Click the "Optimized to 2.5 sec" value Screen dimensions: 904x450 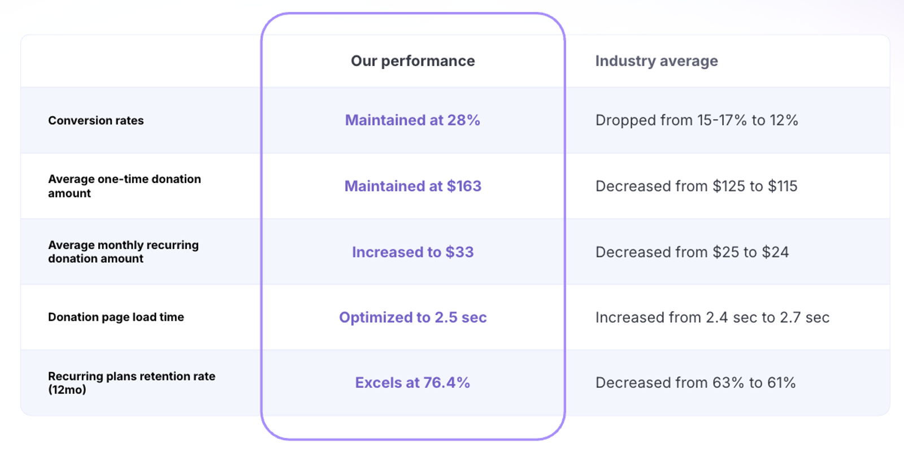coord(412,317)
